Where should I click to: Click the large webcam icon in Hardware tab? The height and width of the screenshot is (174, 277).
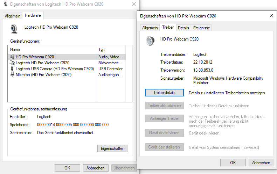(14, 29)
